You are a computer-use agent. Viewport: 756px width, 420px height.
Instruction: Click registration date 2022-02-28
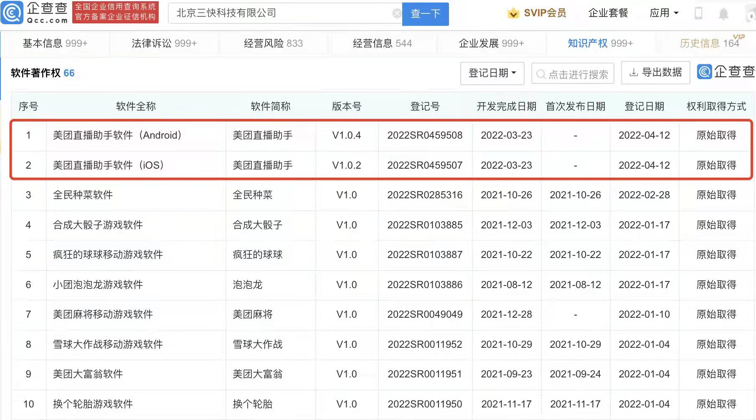tap(644, 195)
